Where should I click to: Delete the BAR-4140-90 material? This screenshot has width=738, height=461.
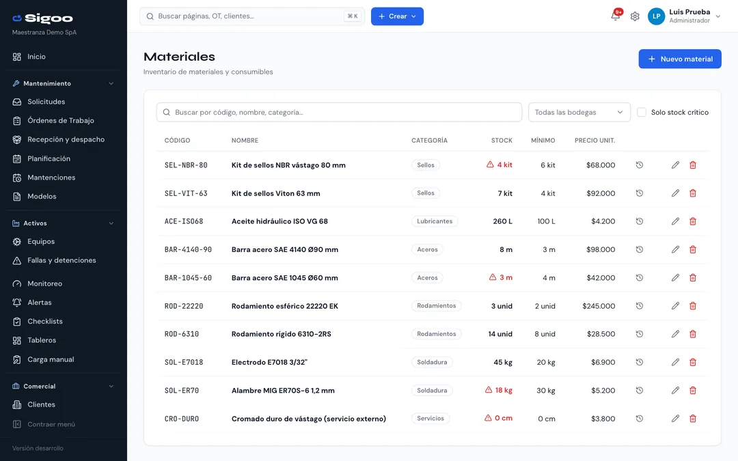pyautogui.click(x=693, y=250)
